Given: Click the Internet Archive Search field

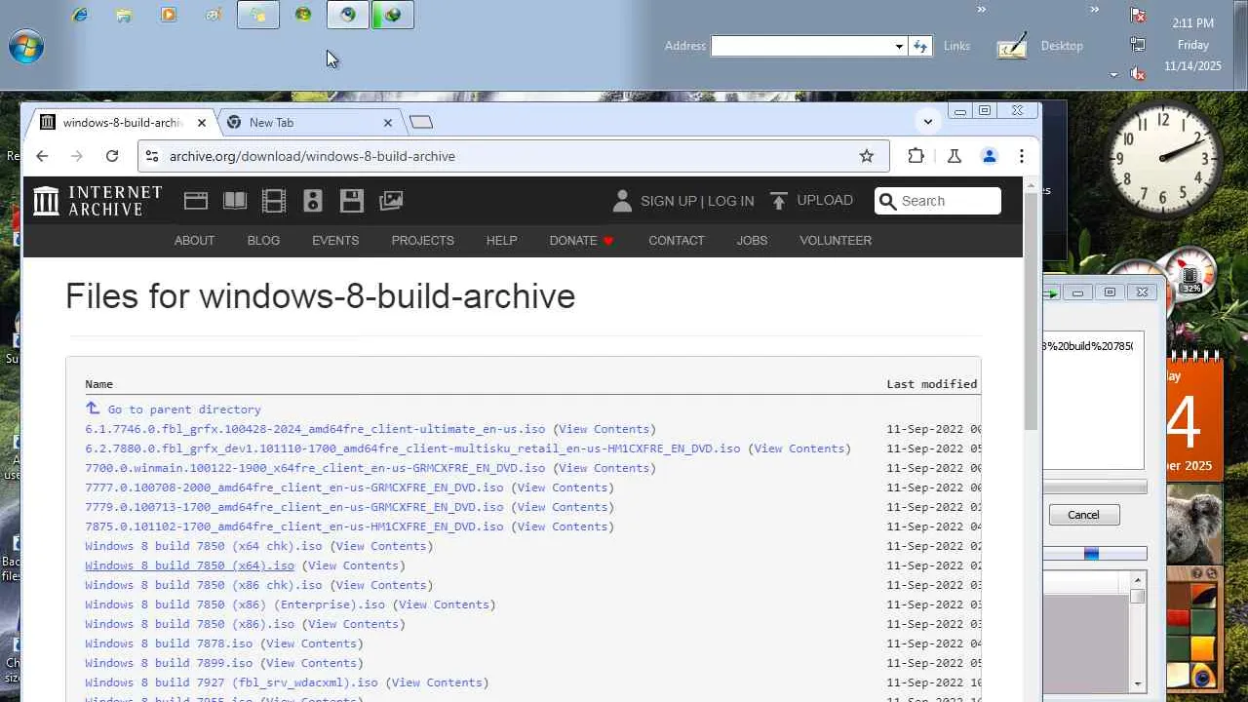Looking at the screenshot, I should coord(938,201).
